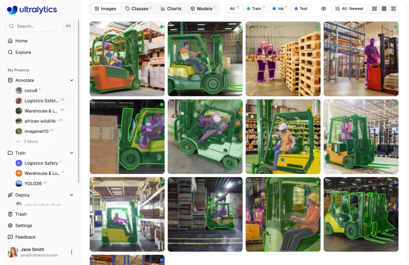Open Jane Smith account options menu
The height and width of the screenshot is (265, 409).
coord(72,252)
